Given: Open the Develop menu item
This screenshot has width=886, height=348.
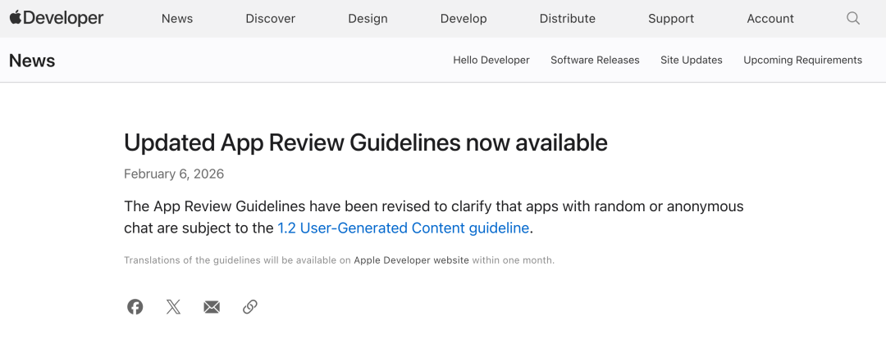Looking at the screenshot, I should click(464, 19).
